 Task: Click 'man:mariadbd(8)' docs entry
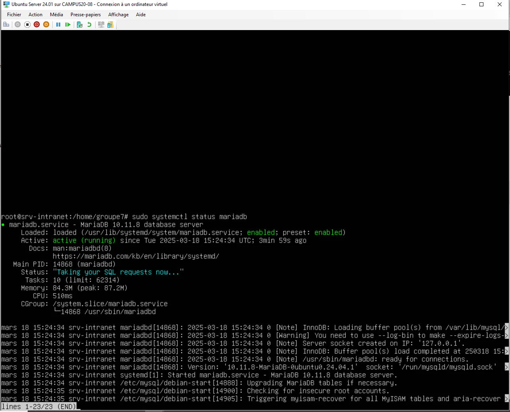click(82, 248)
